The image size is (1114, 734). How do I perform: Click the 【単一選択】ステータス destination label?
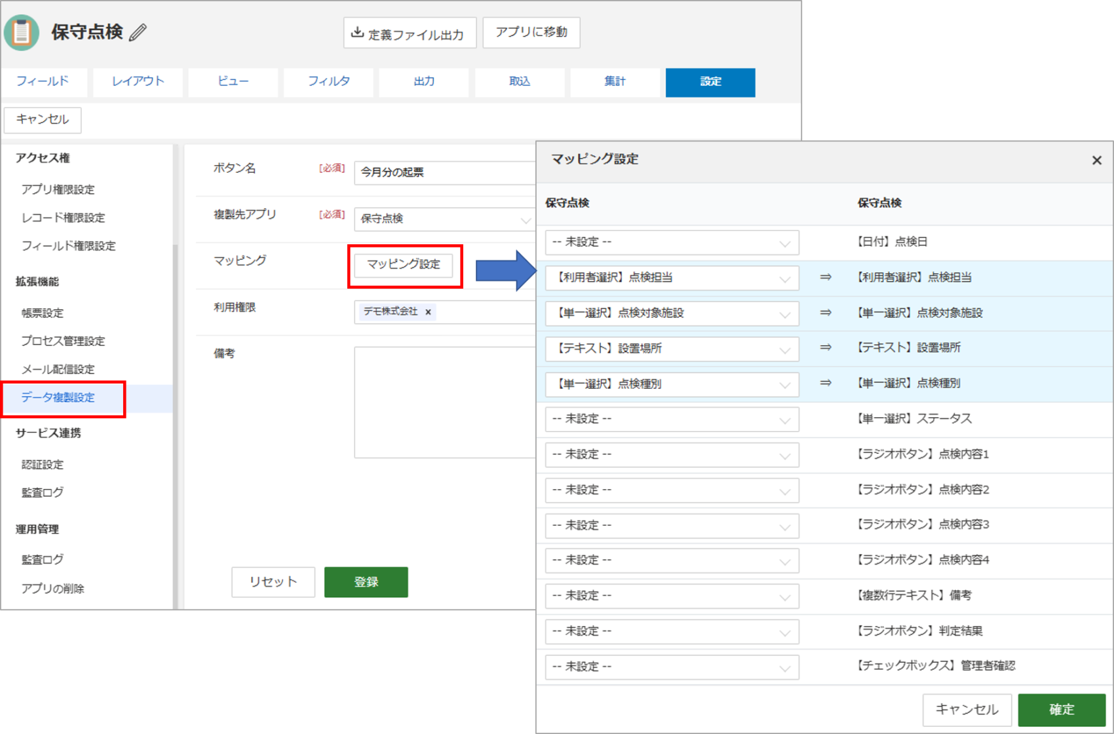914,419
